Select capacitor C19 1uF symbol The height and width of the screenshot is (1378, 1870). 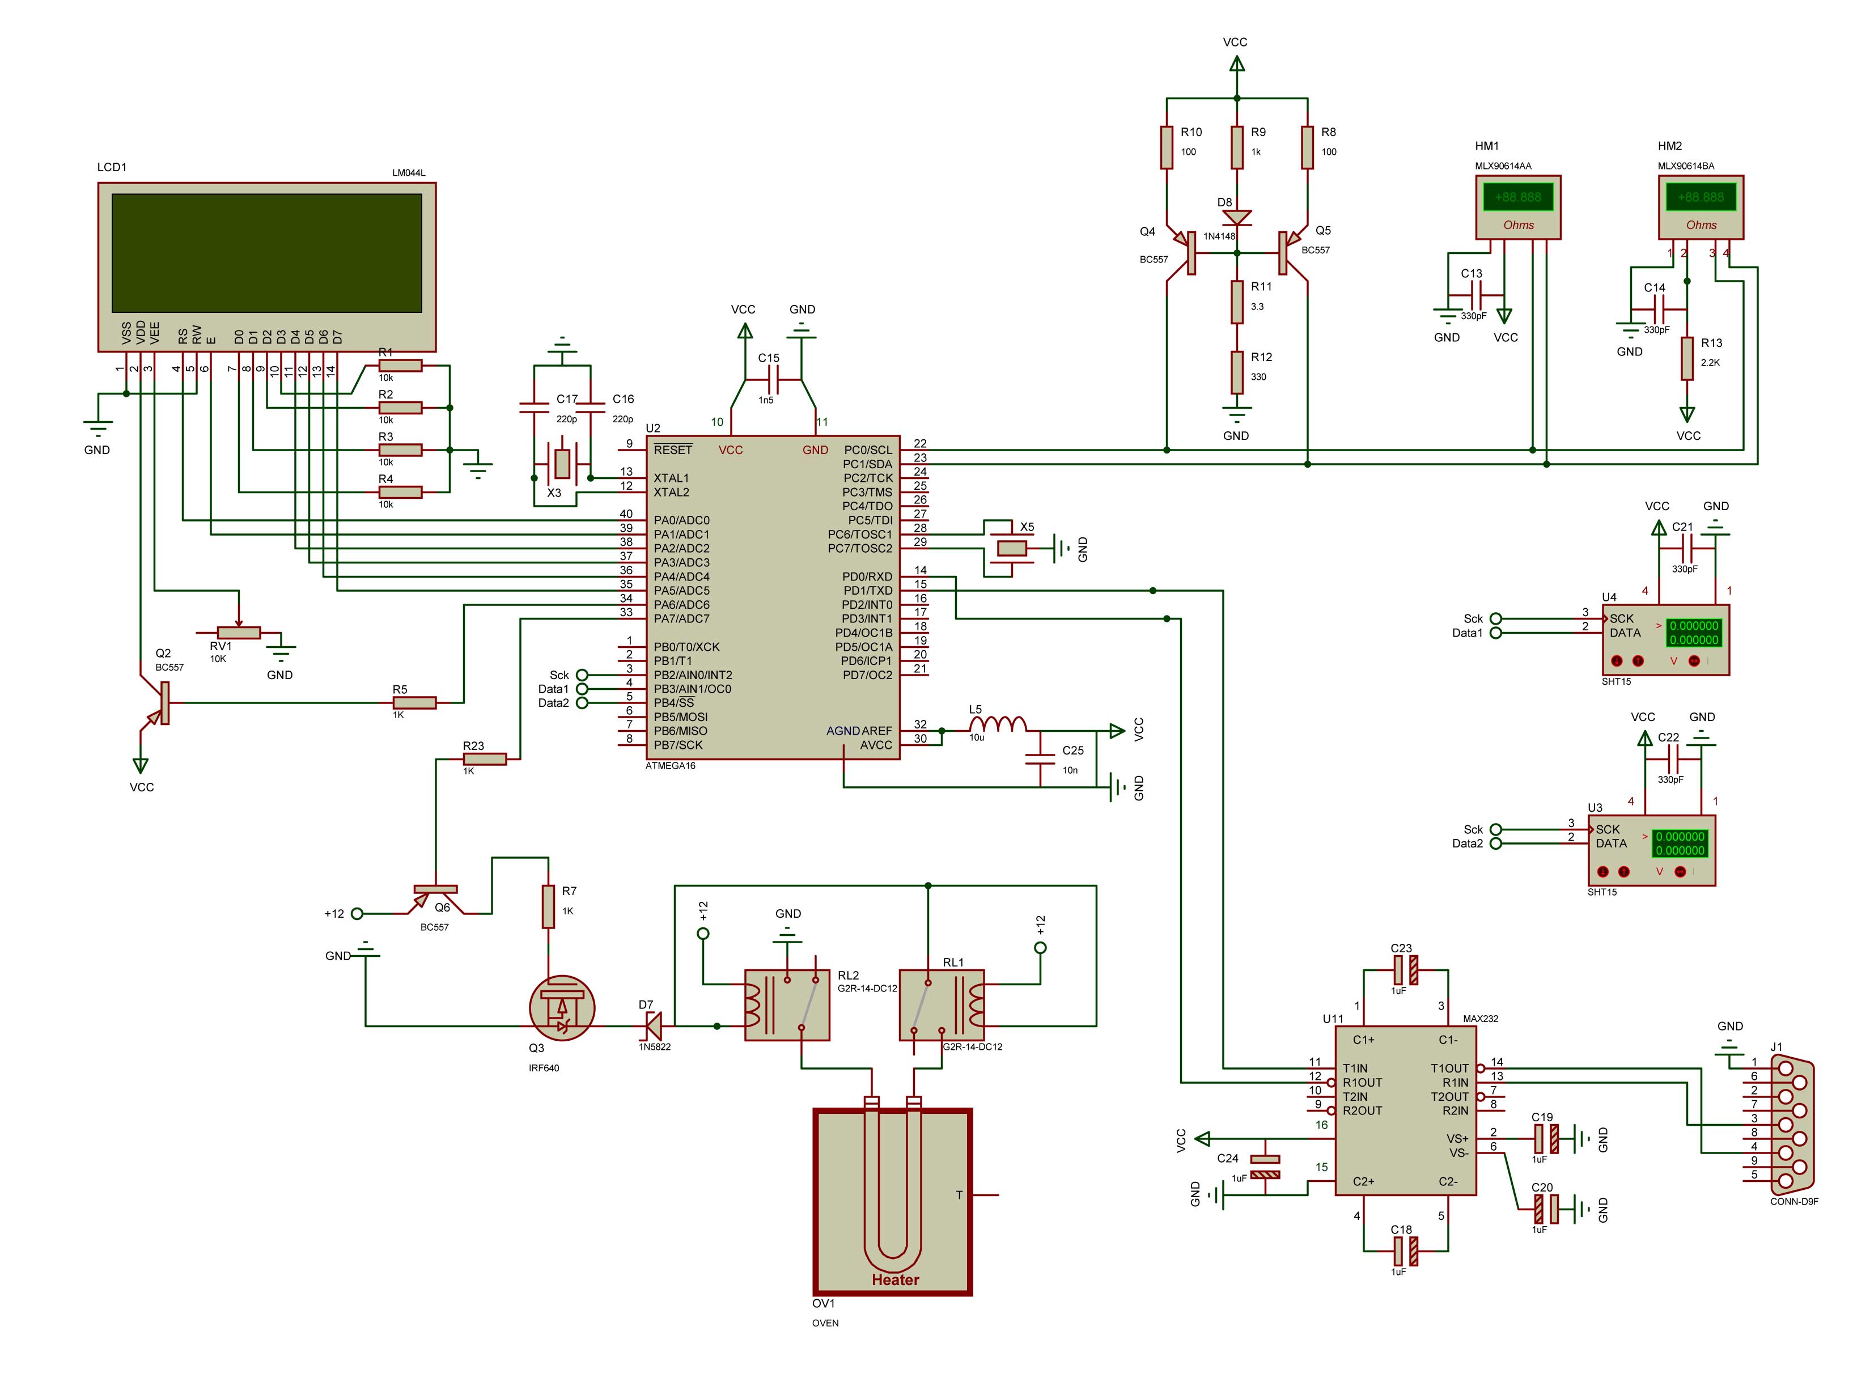pos(1546,1138)
